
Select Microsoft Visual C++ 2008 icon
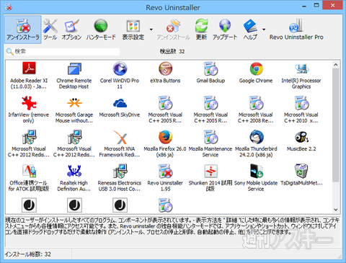[256, 103]
